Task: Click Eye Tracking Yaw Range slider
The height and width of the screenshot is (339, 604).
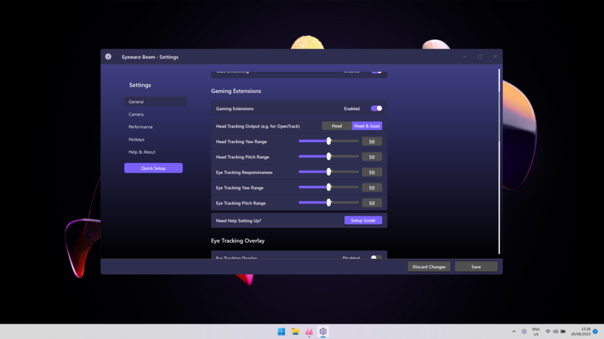Action: click(329, 187)
